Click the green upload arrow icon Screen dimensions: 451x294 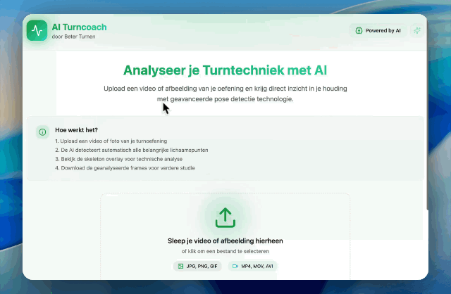tap(225, 217)
